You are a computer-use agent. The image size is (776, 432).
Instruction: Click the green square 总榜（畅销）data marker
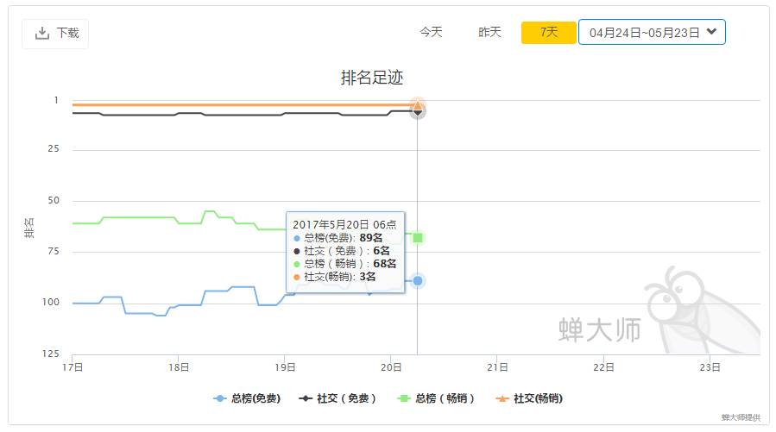418,238
